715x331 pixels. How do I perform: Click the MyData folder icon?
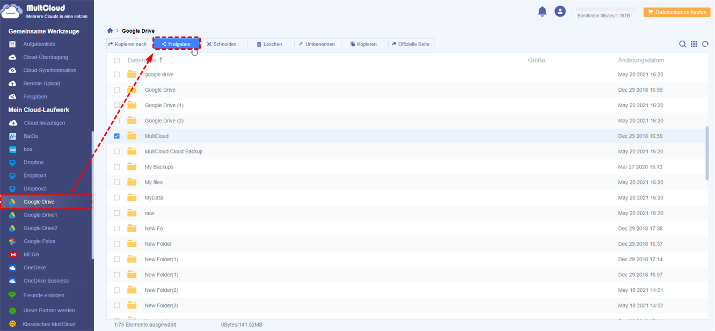click(x=132, y=197)
